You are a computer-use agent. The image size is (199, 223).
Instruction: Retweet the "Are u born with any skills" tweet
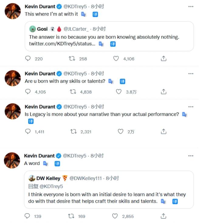pos(73,91)
